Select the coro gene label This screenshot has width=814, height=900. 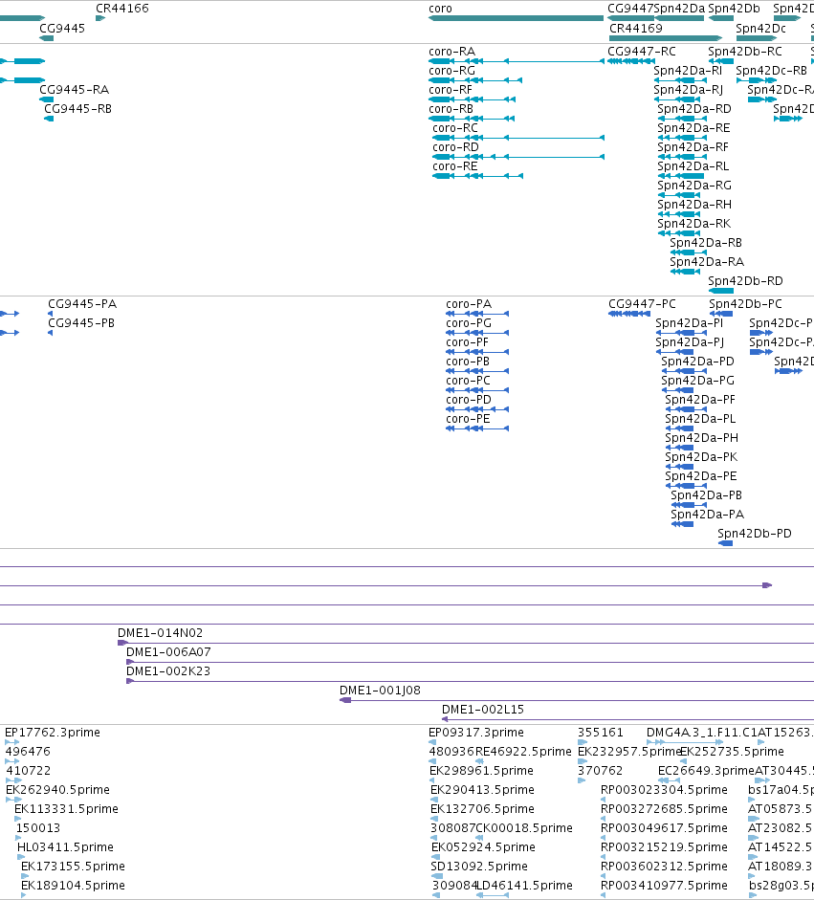pyautogui.click(x=440, y=9)
